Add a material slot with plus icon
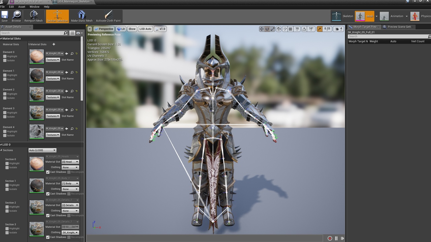431x242 pixels. [54, 44]
